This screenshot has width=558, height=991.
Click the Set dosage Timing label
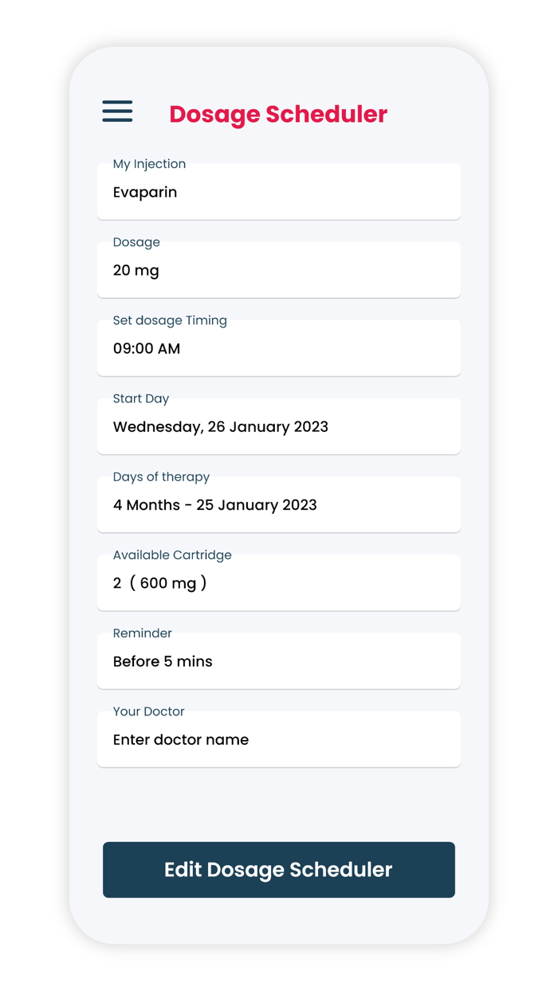[x=170, y=320]
